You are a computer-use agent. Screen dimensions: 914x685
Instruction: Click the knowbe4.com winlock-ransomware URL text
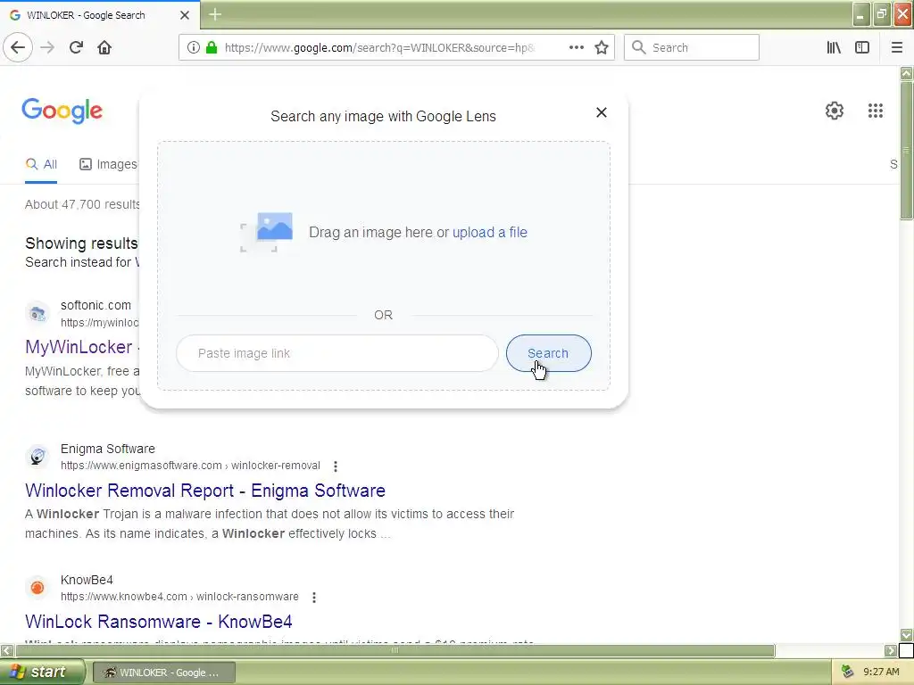179,597
